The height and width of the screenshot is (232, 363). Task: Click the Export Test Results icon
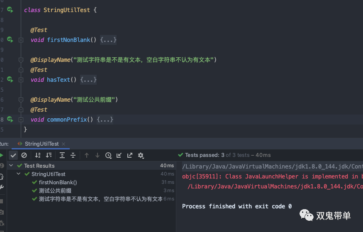(x=130, y=155)
